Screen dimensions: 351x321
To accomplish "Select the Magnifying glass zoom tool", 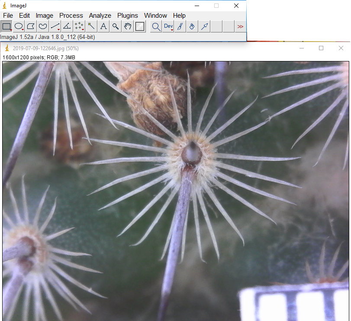I will point(116,26).
